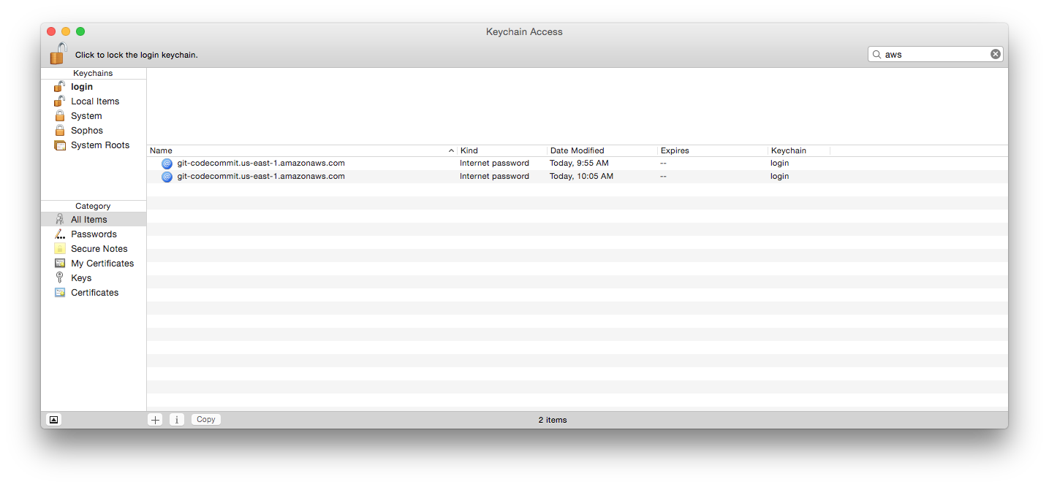Select the System keychain in sidebar
The width and height of the screenshot is (1049, 487).
[x=86, y=116]
